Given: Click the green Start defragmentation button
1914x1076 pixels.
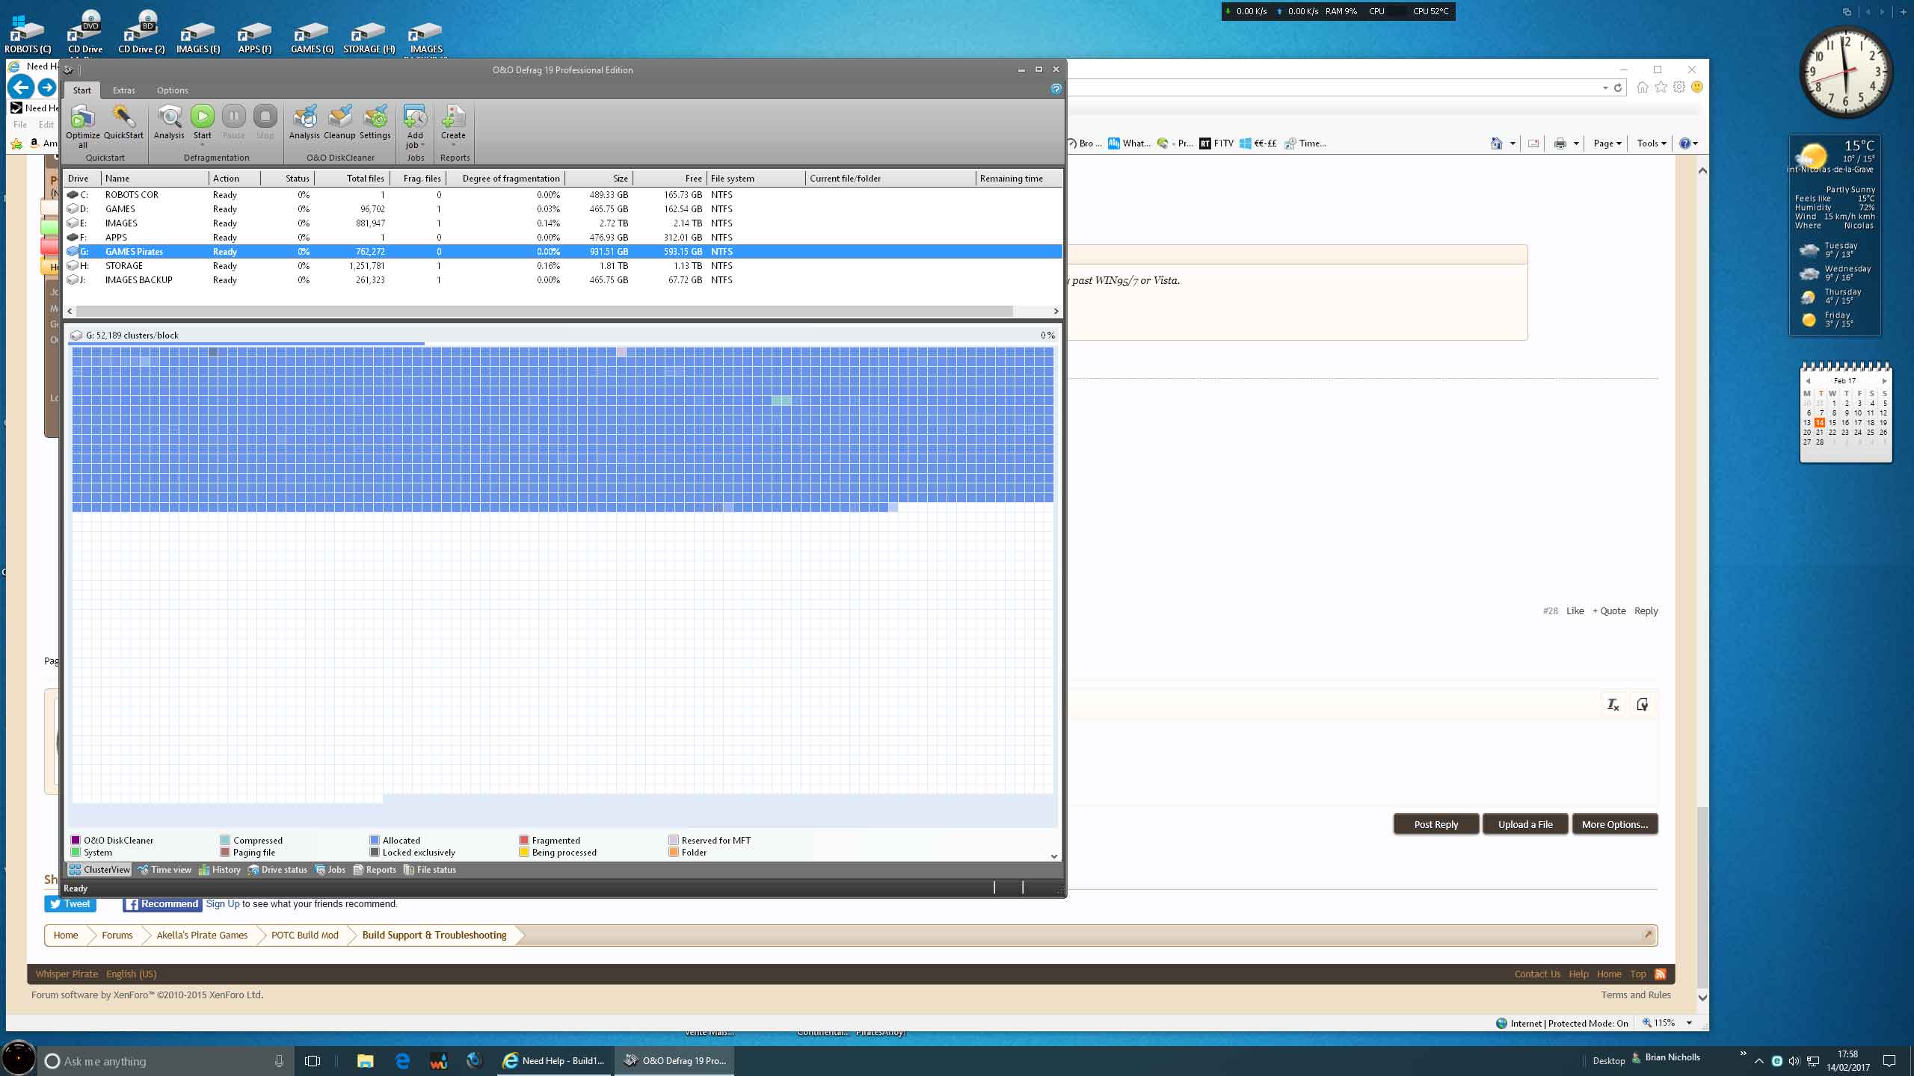Looking at the screenshot, I should pyautogui.click(x=203, y=117).
